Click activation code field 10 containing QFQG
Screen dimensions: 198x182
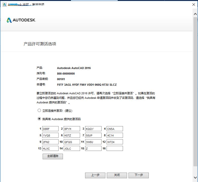point(72,142)
